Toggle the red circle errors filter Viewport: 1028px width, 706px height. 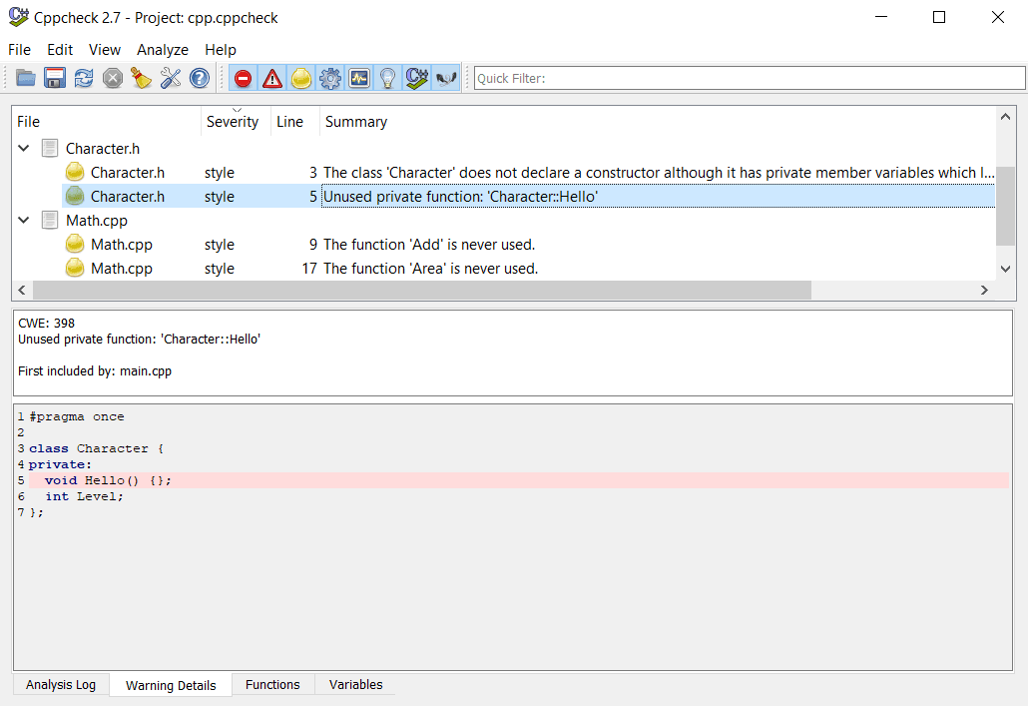pos(243,78)
